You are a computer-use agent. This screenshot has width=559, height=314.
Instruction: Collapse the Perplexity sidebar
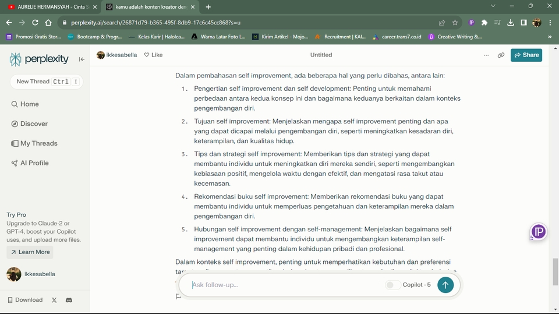click(x=82, y=59)
